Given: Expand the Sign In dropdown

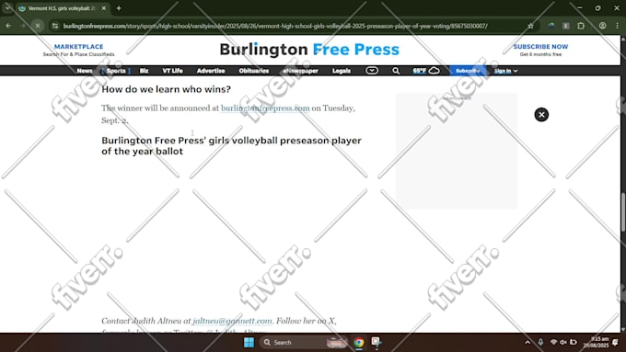Looking at the screenshot, I should 505,71.
